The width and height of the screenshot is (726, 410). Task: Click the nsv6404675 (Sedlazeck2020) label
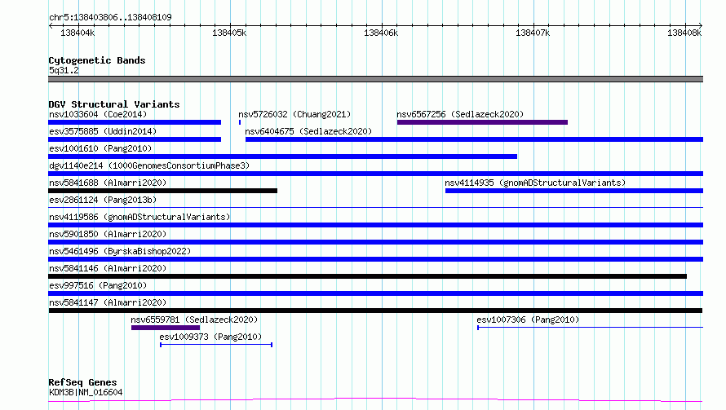pyautogui.click(x=308, y=131)
